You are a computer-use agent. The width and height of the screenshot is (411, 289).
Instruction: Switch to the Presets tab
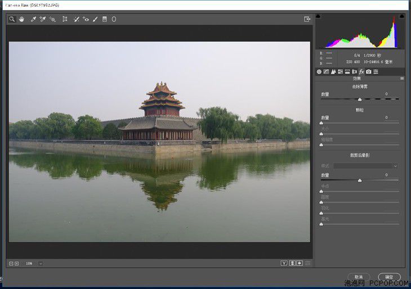coord(376,72)
